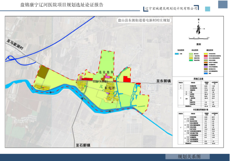Image resolution: width=230 pixels, height=161 pixels.
Task: Click the 规划关系图 footer caption
Action: (189, 156)
